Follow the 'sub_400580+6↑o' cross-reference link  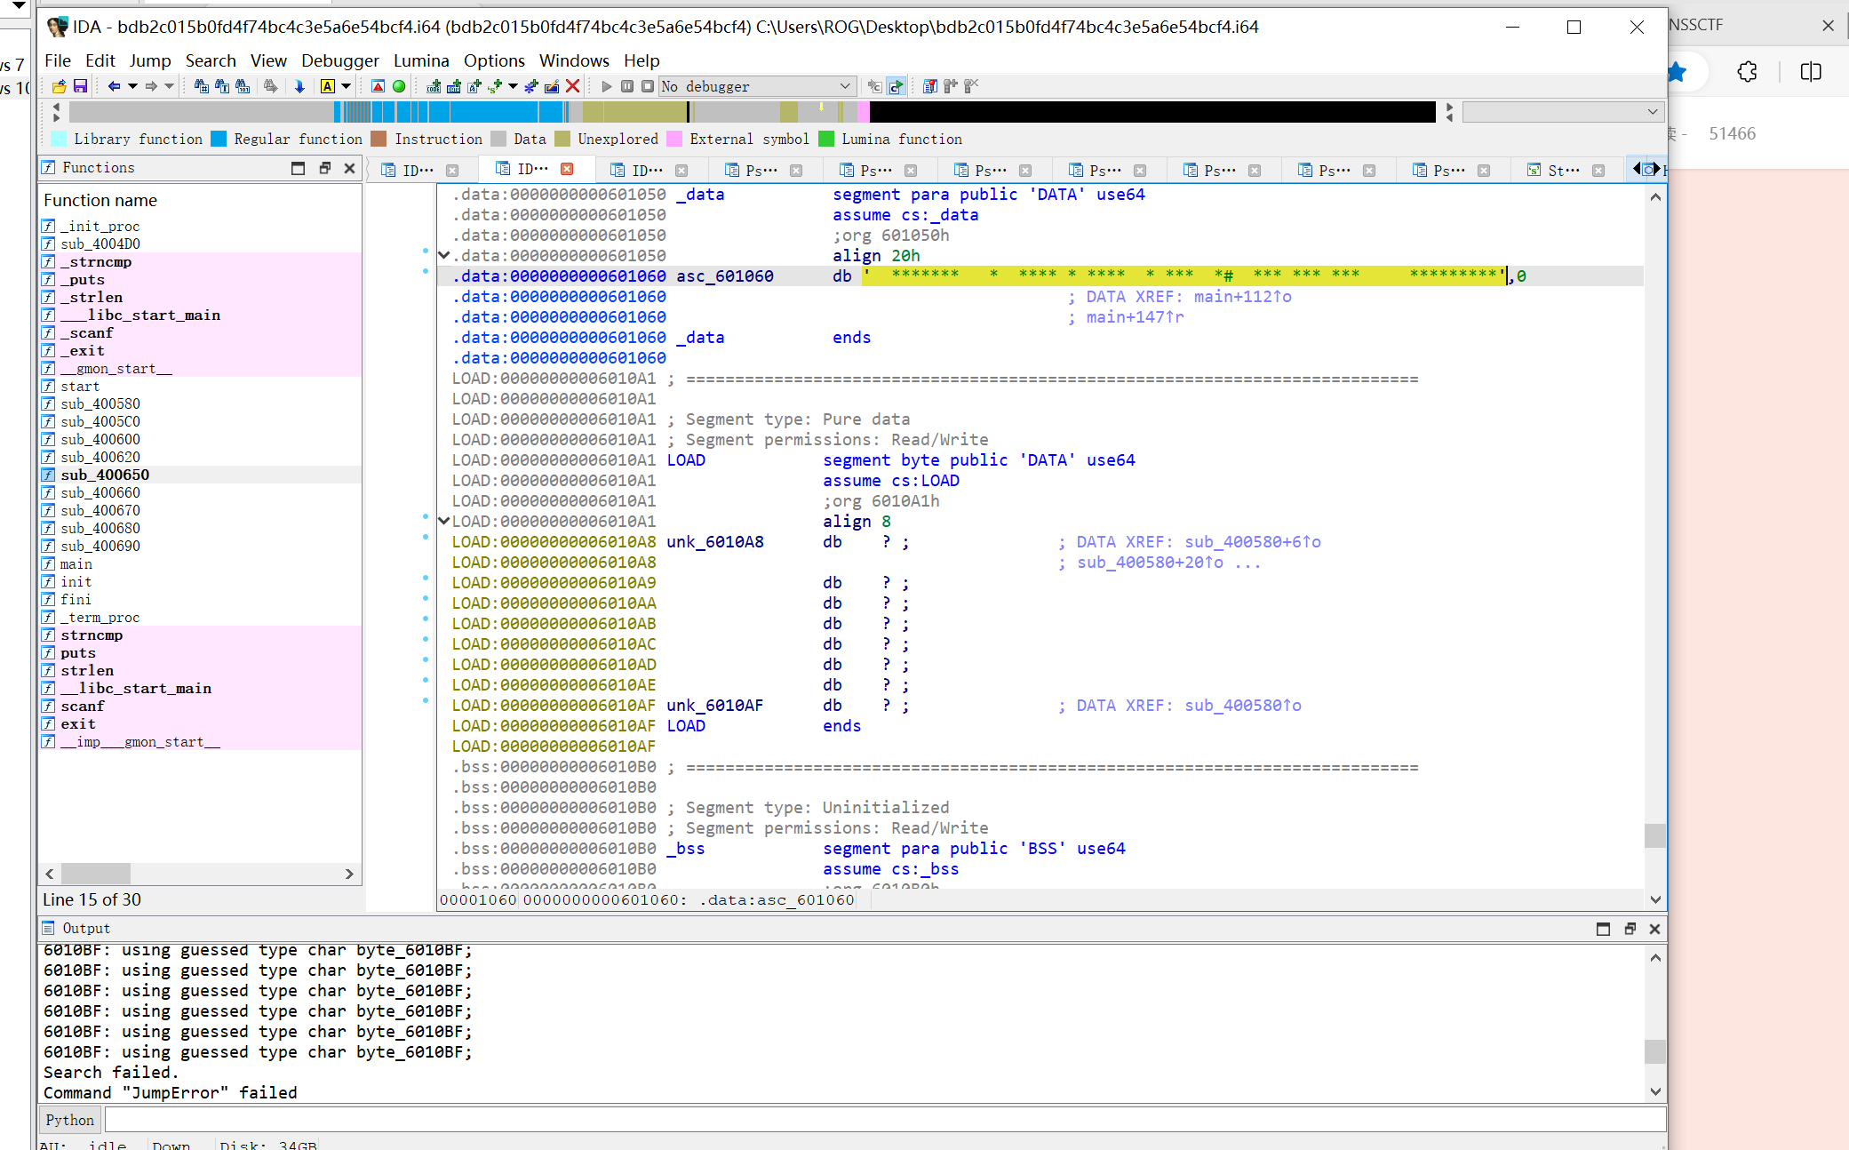point(1253,542)
